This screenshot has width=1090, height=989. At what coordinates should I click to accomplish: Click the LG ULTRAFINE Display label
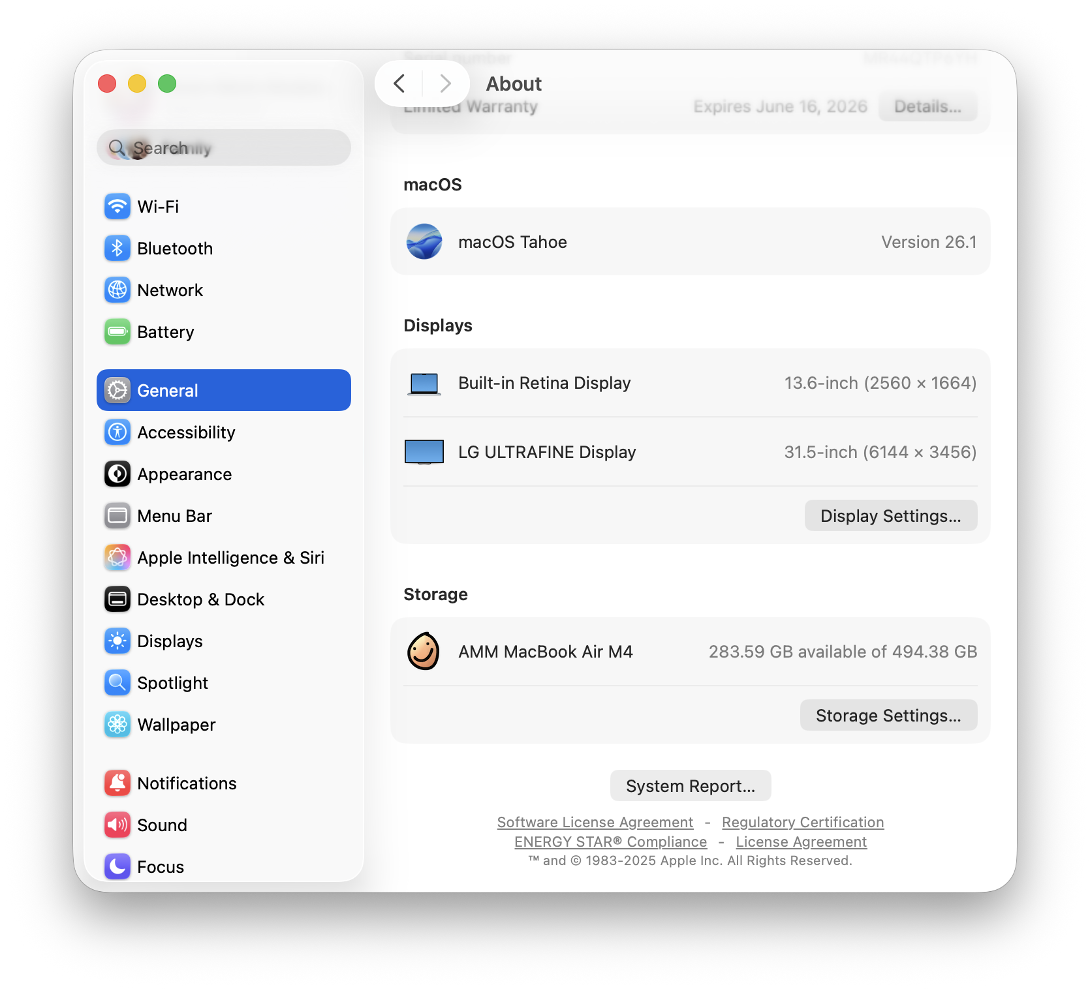547,452
